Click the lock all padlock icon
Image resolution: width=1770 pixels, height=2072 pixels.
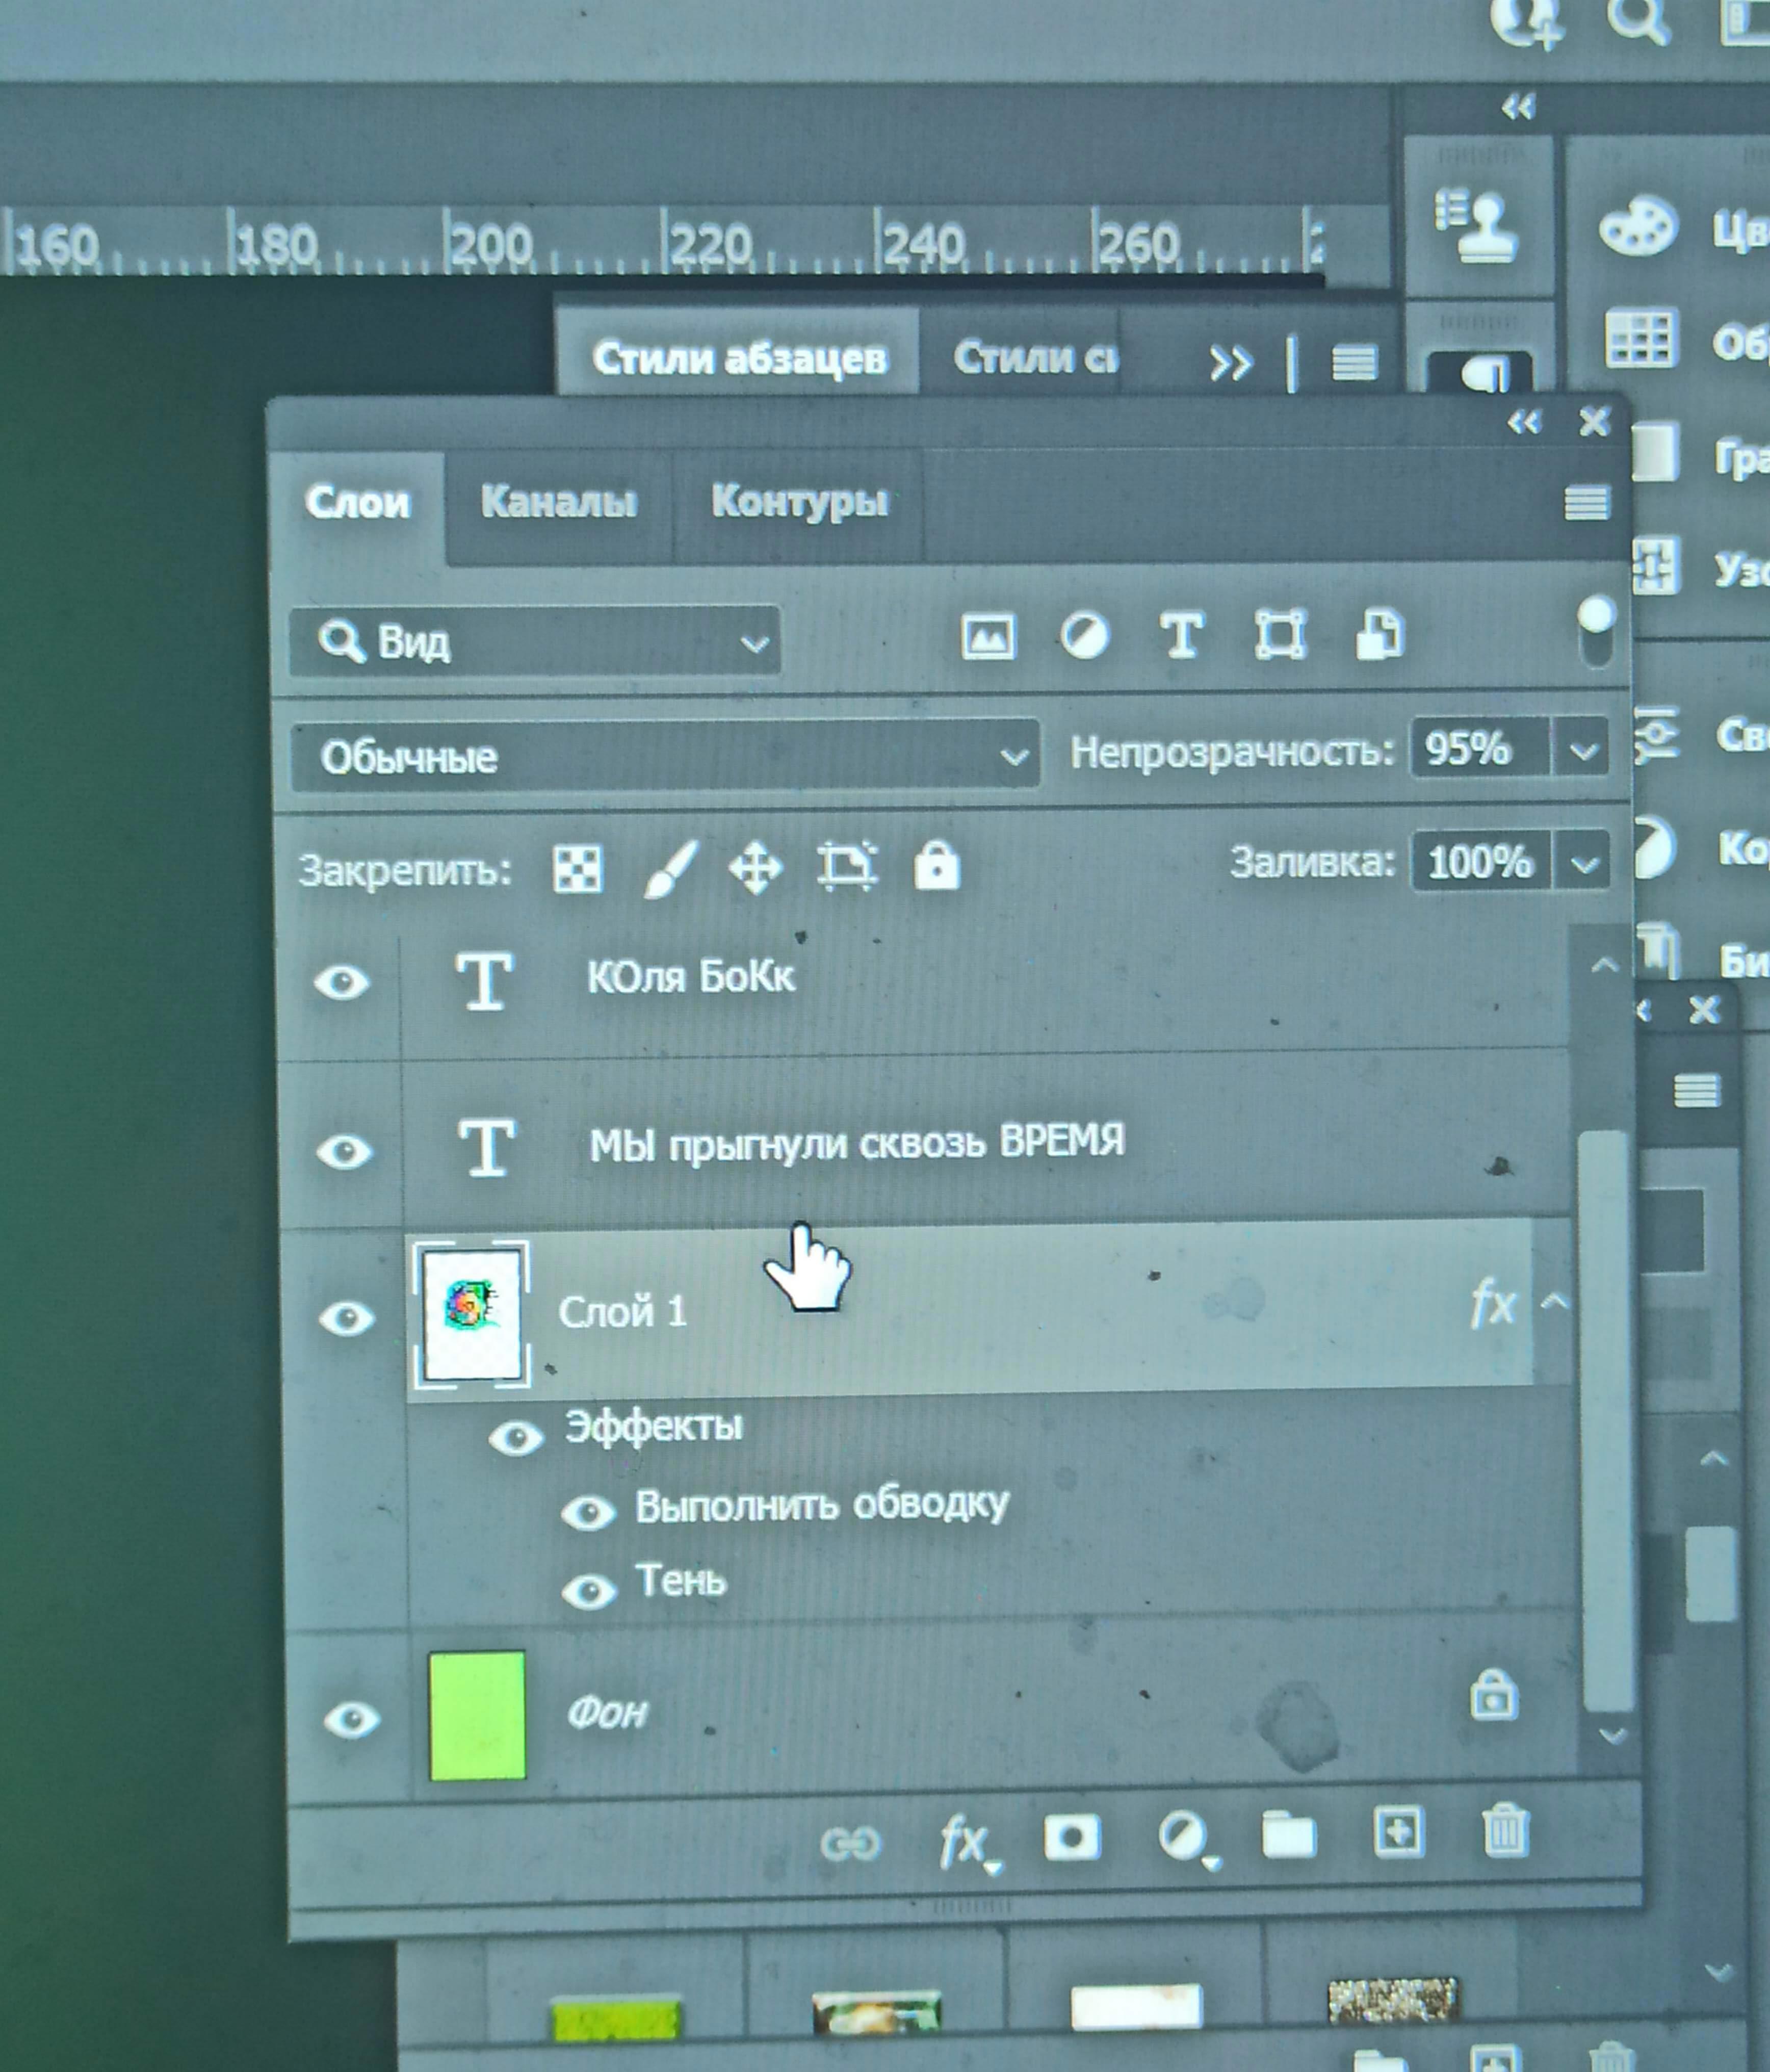point(936,866)
